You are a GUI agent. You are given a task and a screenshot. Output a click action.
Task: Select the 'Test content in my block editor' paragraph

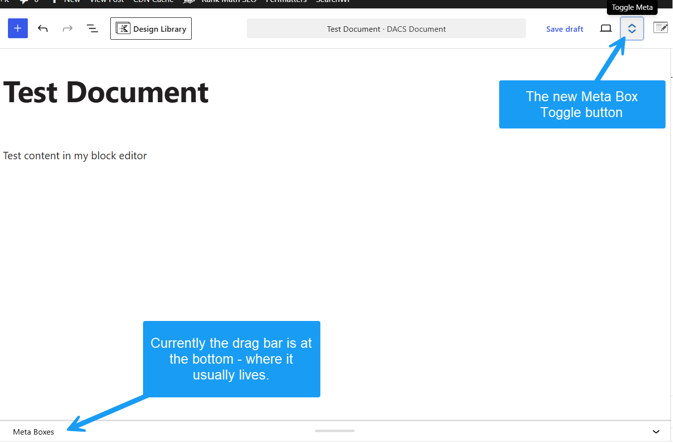point(75,156)
